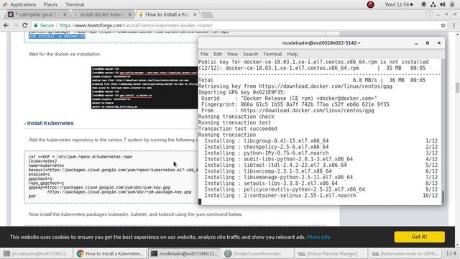The height and width of the screenshot is (259, 460).
Task: Open the docker-ce installation screenshot thumbnail
Action: point(144,88)
